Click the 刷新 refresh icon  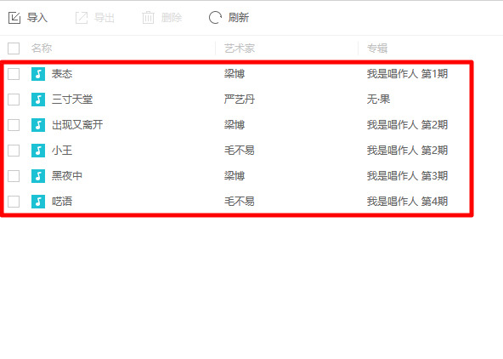[215, 18]
